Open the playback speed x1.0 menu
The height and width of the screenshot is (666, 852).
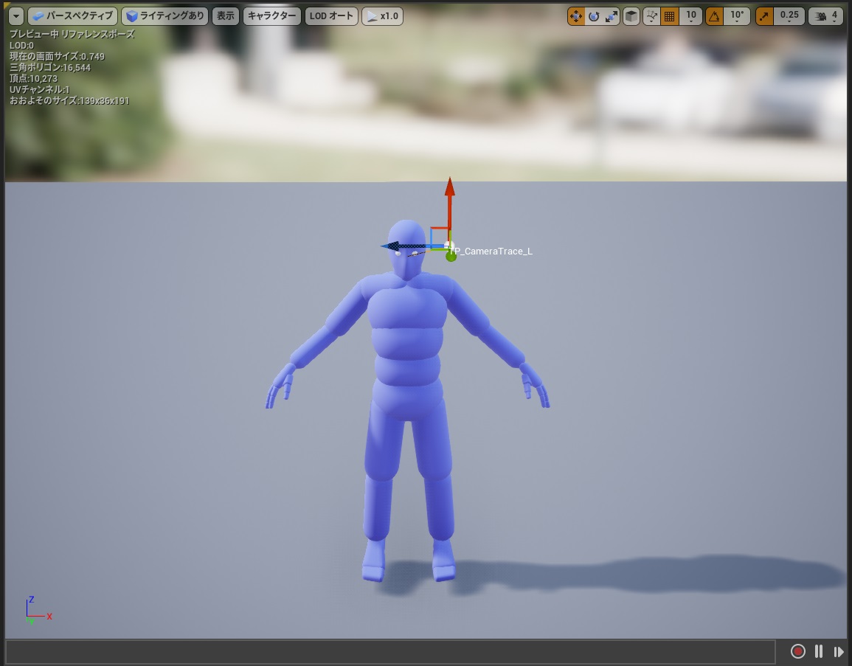(383, 16)
